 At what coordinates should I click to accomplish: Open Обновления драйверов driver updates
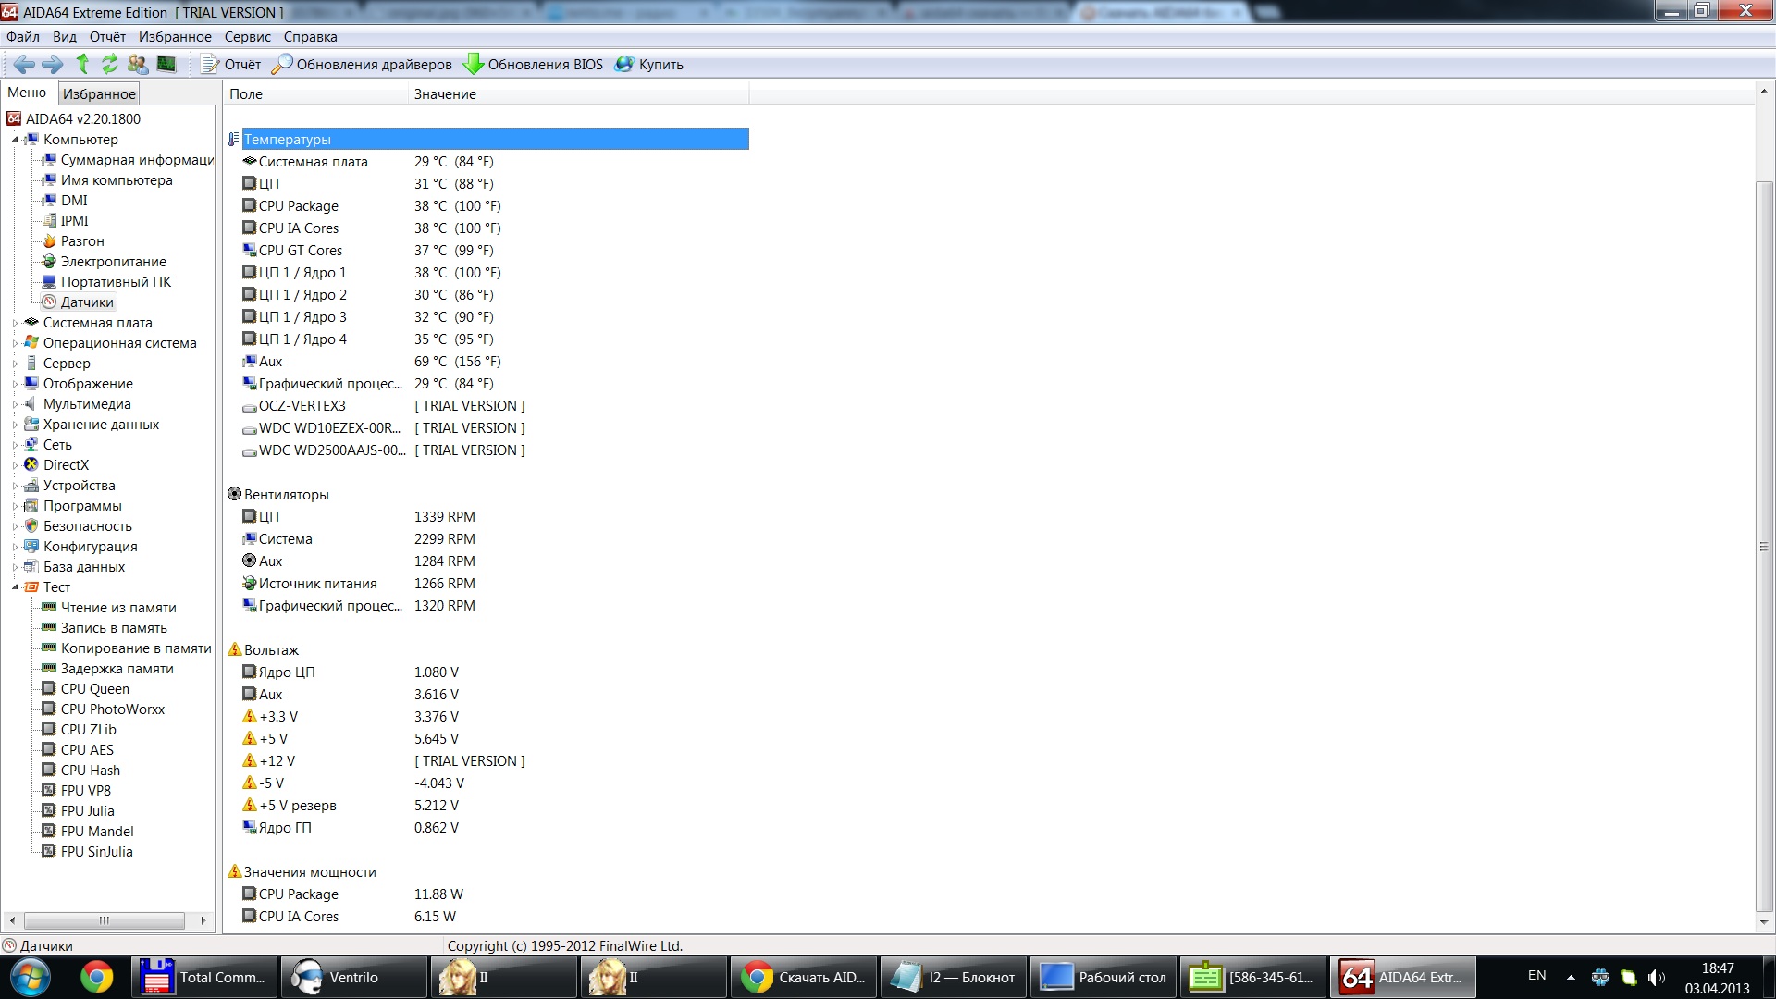363,64
